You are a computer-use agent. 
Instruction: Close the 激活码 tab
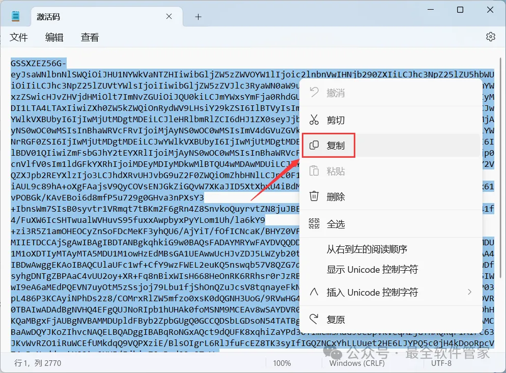coord(169,16)
